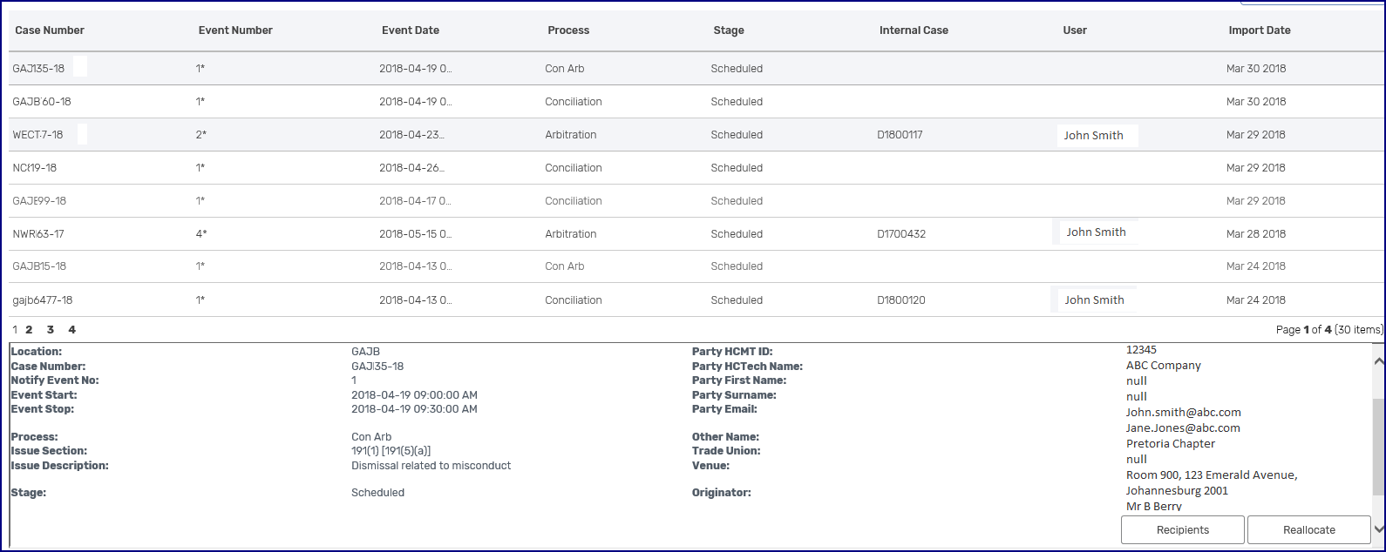Viewport: 1386px width, 552px height.
Task: Click the scroll down arrow in details panel
Action: [x=1378, y=528]
